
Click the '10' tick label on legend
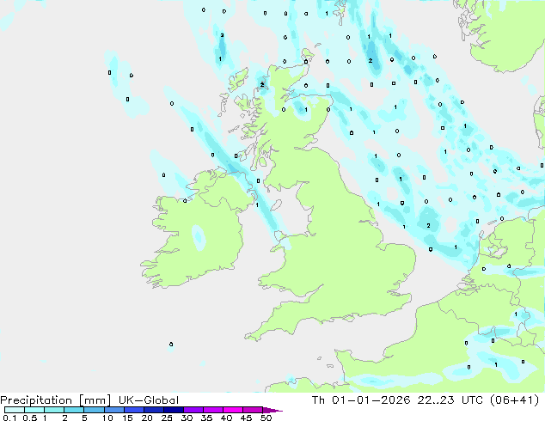(107, 419)
